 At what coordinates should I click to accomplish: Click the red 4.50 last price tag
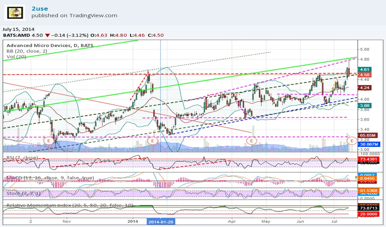pos(364,75)
